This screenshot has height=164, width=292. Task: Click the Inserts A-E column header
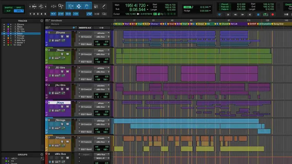[x=85, y=28]
